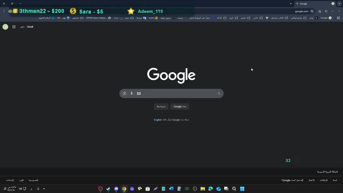Screen dimensions: 343x193
Task: Open the الإعلانات advertising footer link
Action: pos(324,180)
